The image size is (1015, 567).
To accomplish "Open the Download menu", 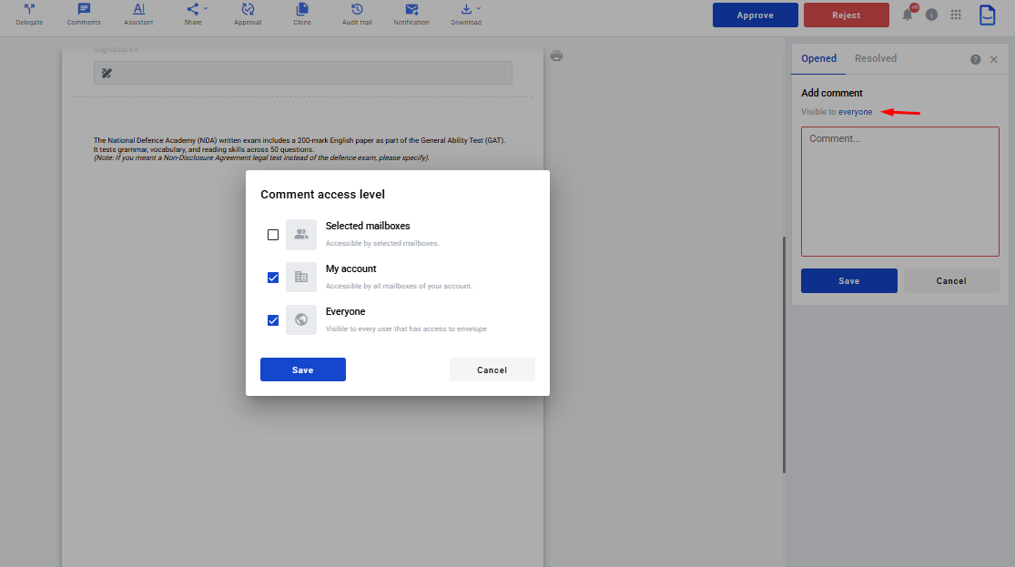I will [x=466, y=15].
